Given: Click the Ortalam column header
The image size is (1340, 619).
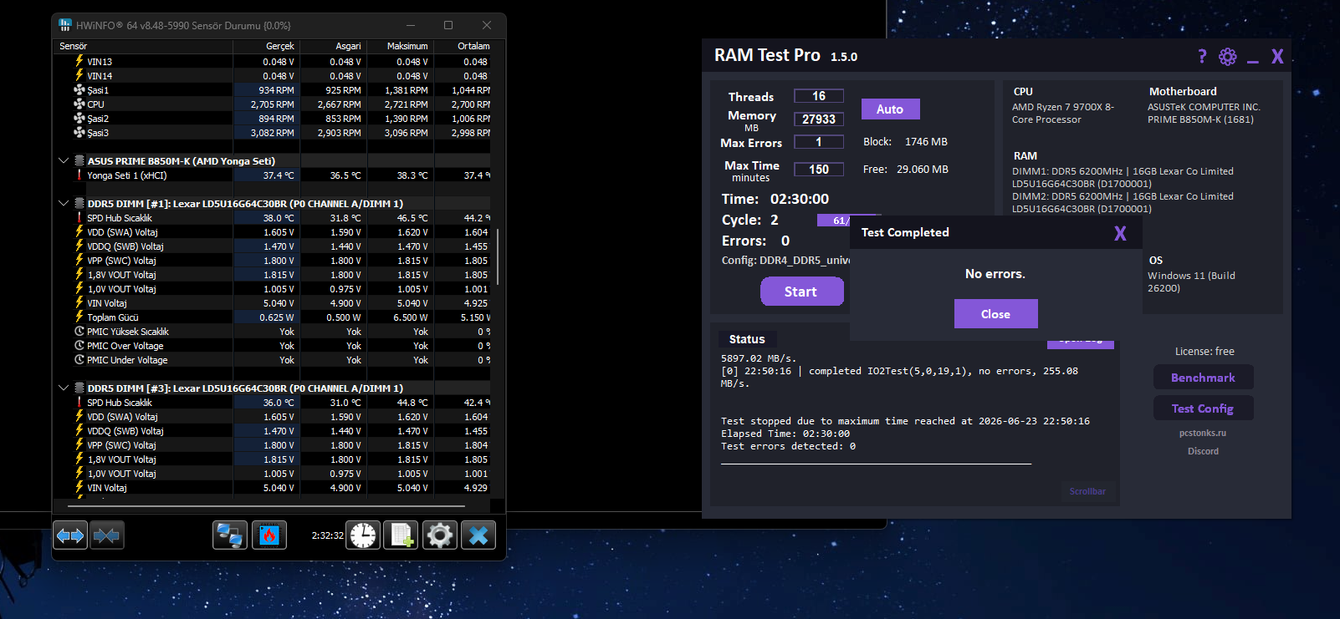Looking at the screenshot, I should (x=463, y=46).
